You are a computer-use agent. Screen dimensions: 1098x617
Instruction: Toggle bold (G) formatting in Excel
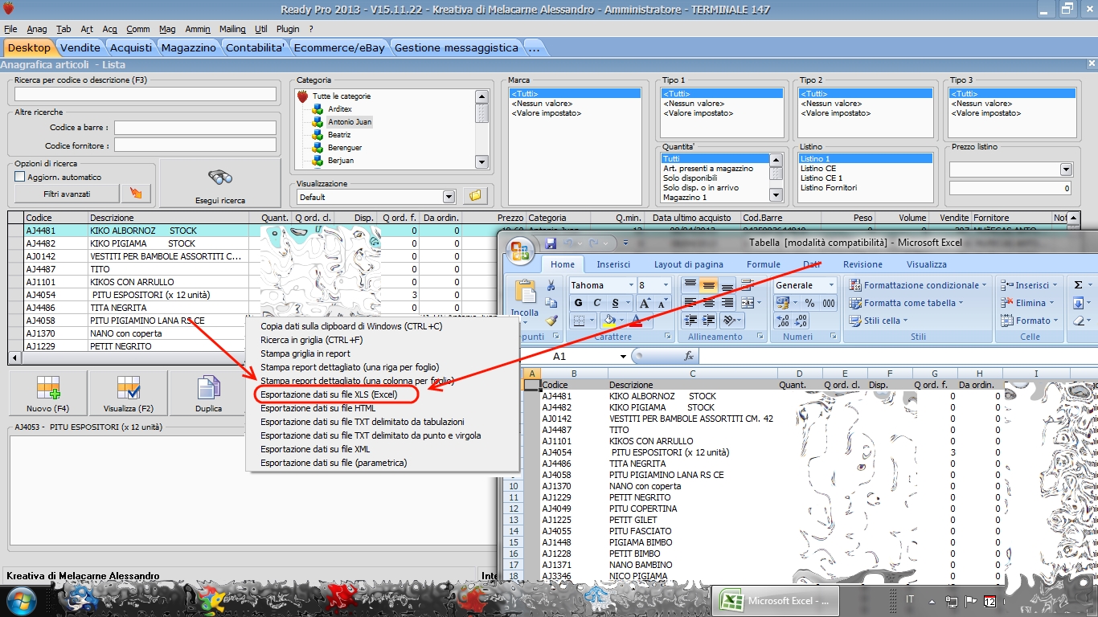578,303
